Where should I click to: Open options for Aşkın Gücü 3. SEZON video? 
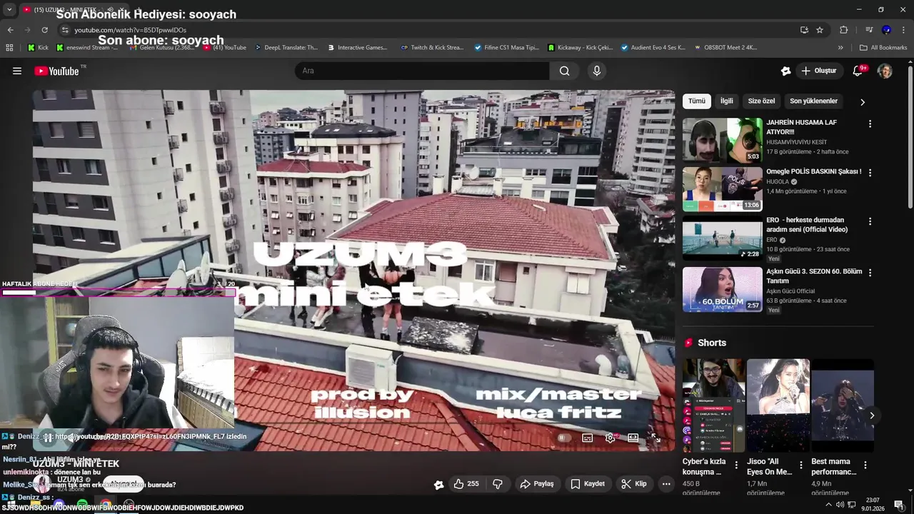tap(870, 273)
